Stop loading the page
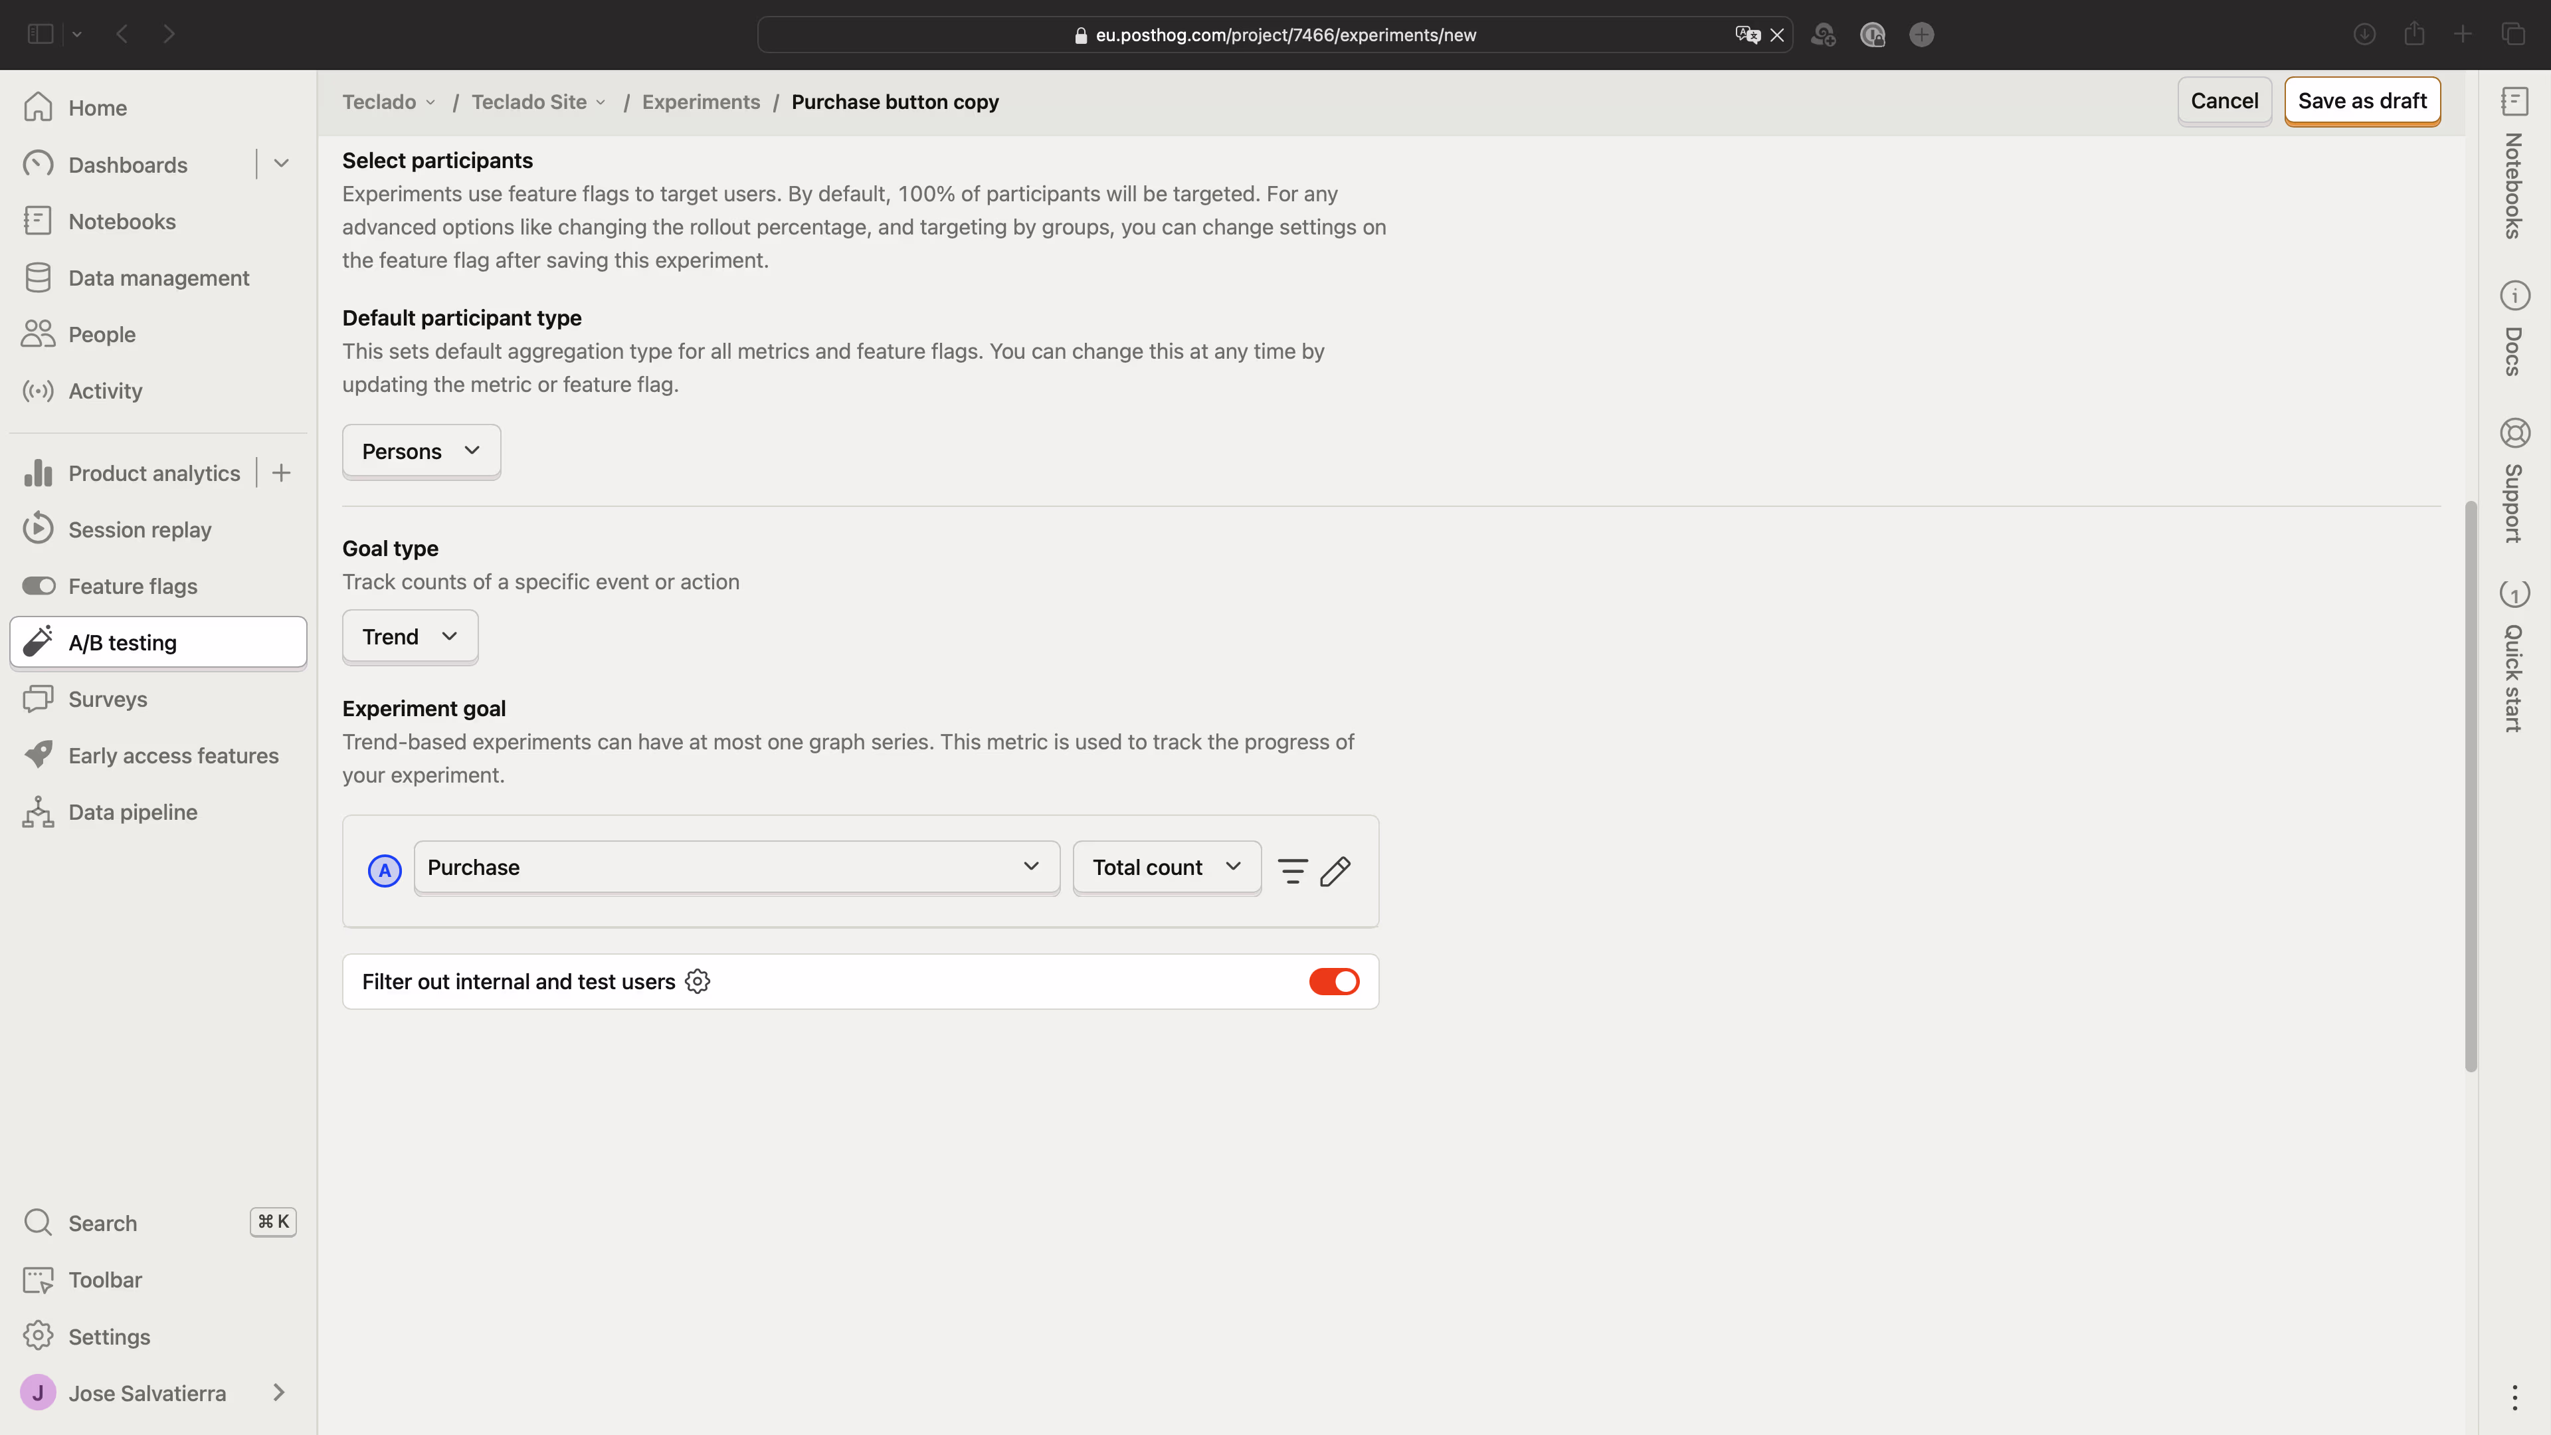Screen dimensions: 2551x1435 click(1776, 35)
